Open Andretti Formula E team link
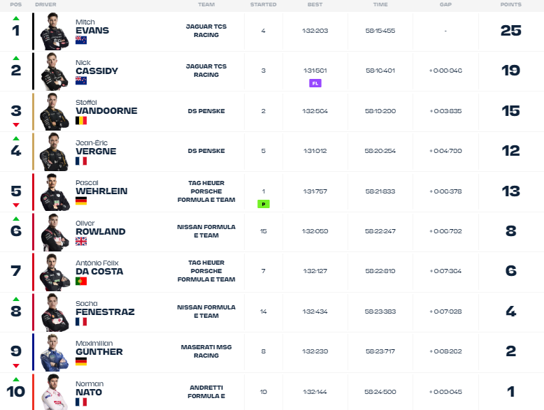The width and height of the screenshot is (544, 410). point(206,392)
